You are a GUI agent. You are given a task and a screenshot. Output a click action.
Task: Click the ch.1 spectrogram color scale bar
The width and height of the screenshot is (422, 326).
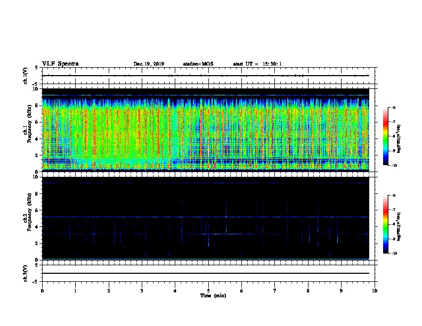click(x=386, y=136)
